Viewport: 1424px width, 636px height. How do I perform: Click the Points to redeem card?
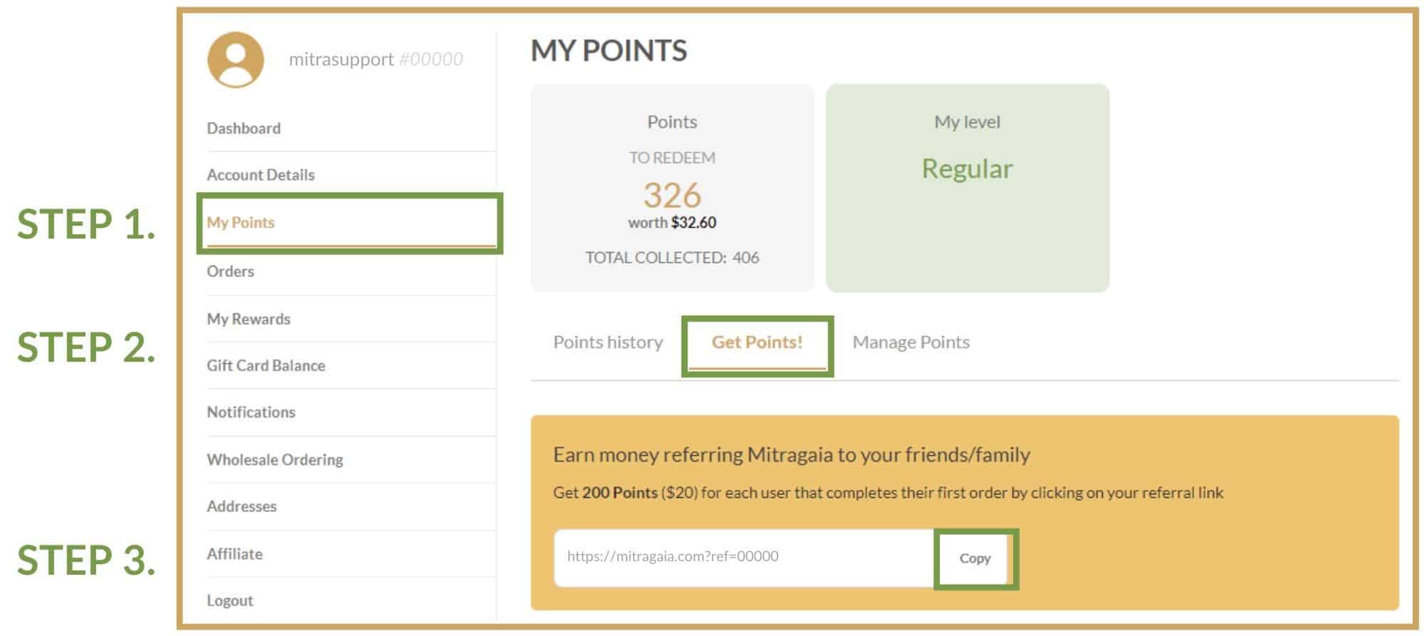(672, 188)
